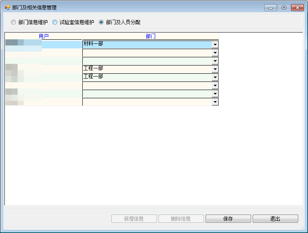The width and height of the screenshot is (308, 233).
Task: Select the 部门及人员分配 radio button
Action: (x=101, y=22)
